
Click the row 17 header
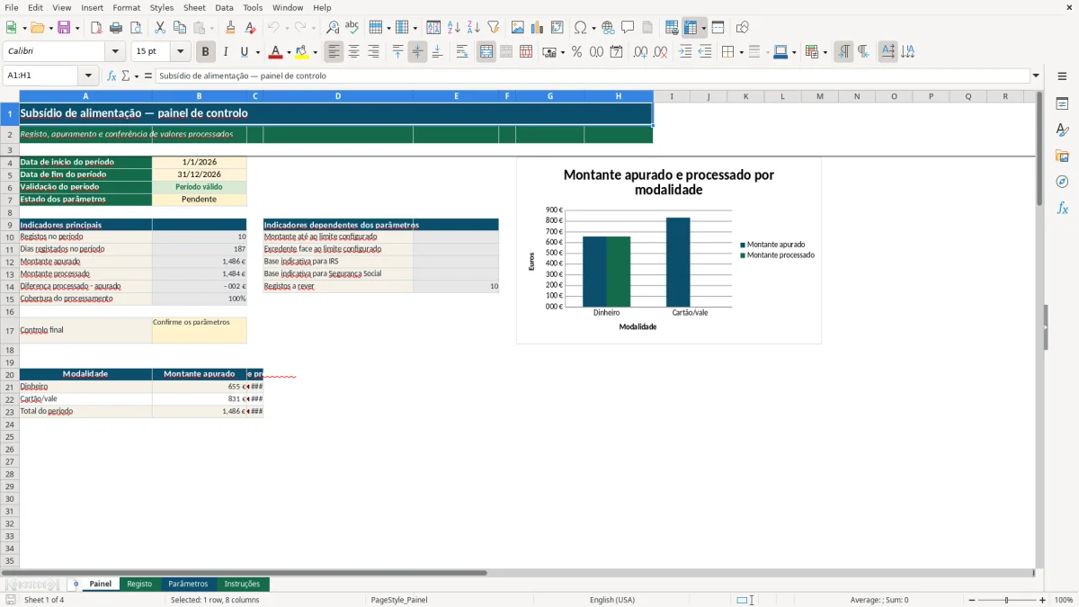point(10,330)
